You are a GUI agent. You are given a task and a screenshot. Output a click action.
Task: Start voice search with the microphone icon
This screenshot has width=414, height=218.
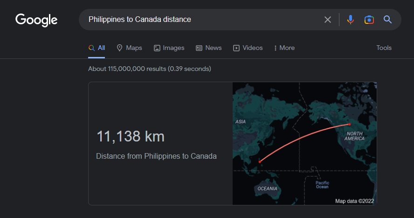click(351, 20)
